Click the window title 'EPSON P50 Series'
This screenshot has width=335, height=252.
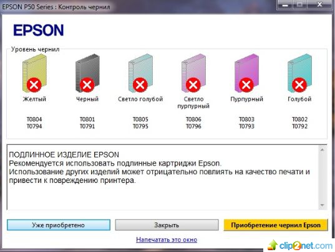click(27, 7)
